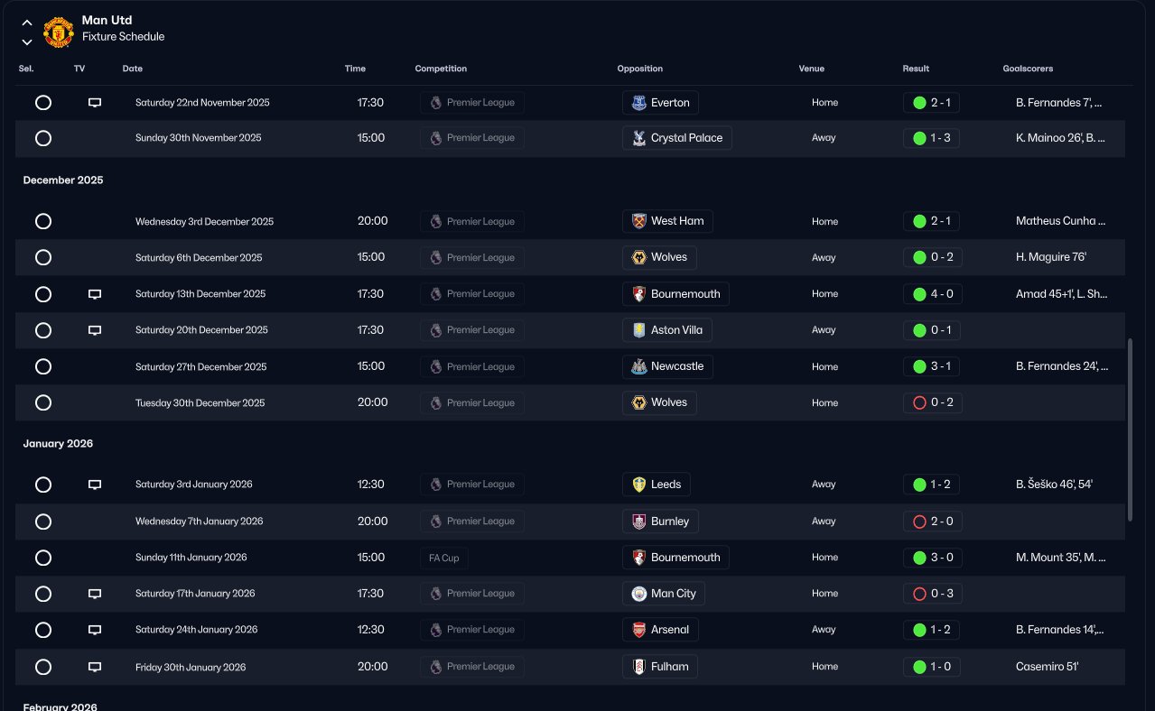Click the December 2025 section heading
Viewport: 1155px width, 711px height.
[63, 180]
